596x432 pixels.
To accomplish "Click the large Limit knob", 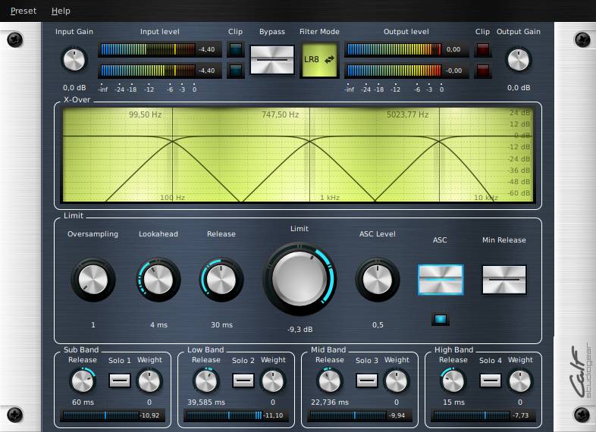I will click(300, 279).
